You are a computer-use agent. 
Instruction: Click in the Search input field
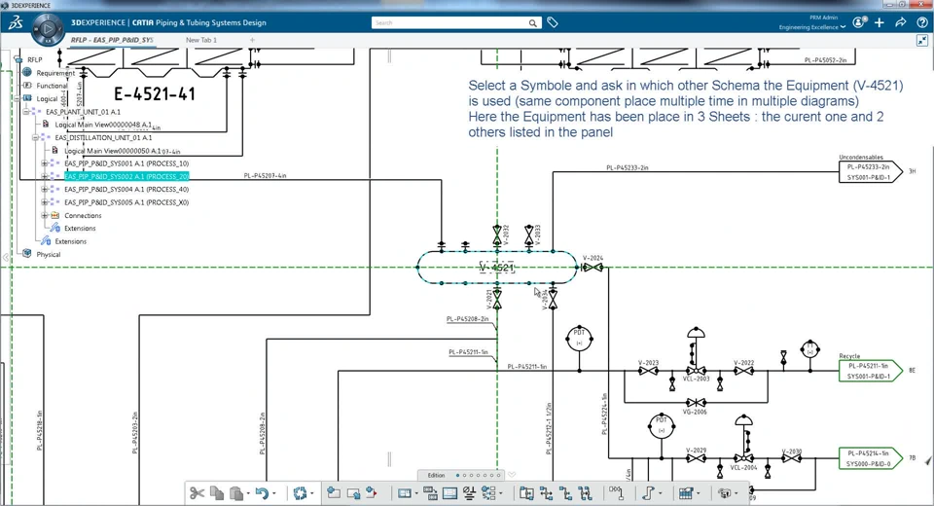(450, 22)
